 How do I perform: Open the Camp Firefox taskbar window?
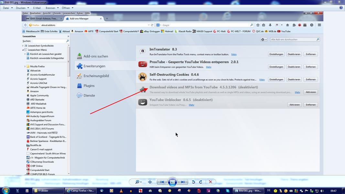click(80, 191)
